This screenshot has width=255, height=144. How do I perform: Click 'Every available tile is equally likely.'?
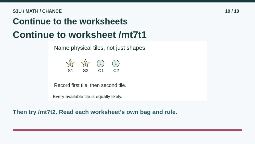click(x=87, y=96)
